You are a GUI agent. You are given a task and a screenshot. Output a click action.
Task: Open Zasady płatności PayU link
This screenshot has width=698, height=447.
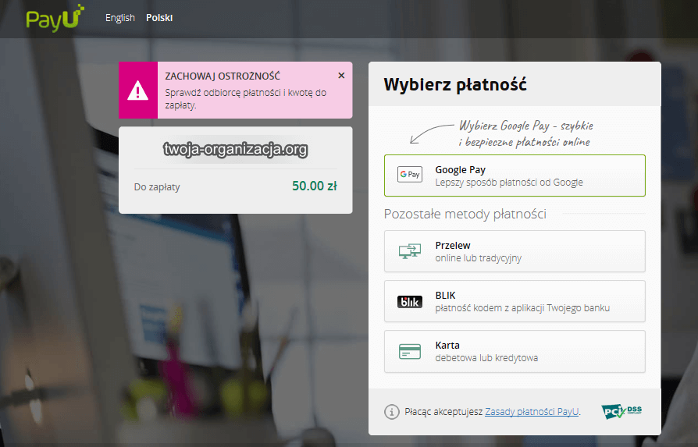click(532, 412)
